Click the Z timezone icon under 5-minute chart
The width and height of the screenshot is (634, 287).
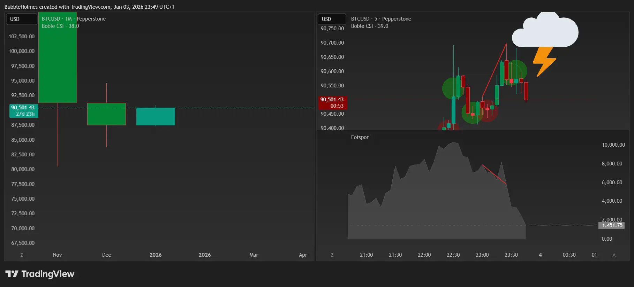click(332, 255)
